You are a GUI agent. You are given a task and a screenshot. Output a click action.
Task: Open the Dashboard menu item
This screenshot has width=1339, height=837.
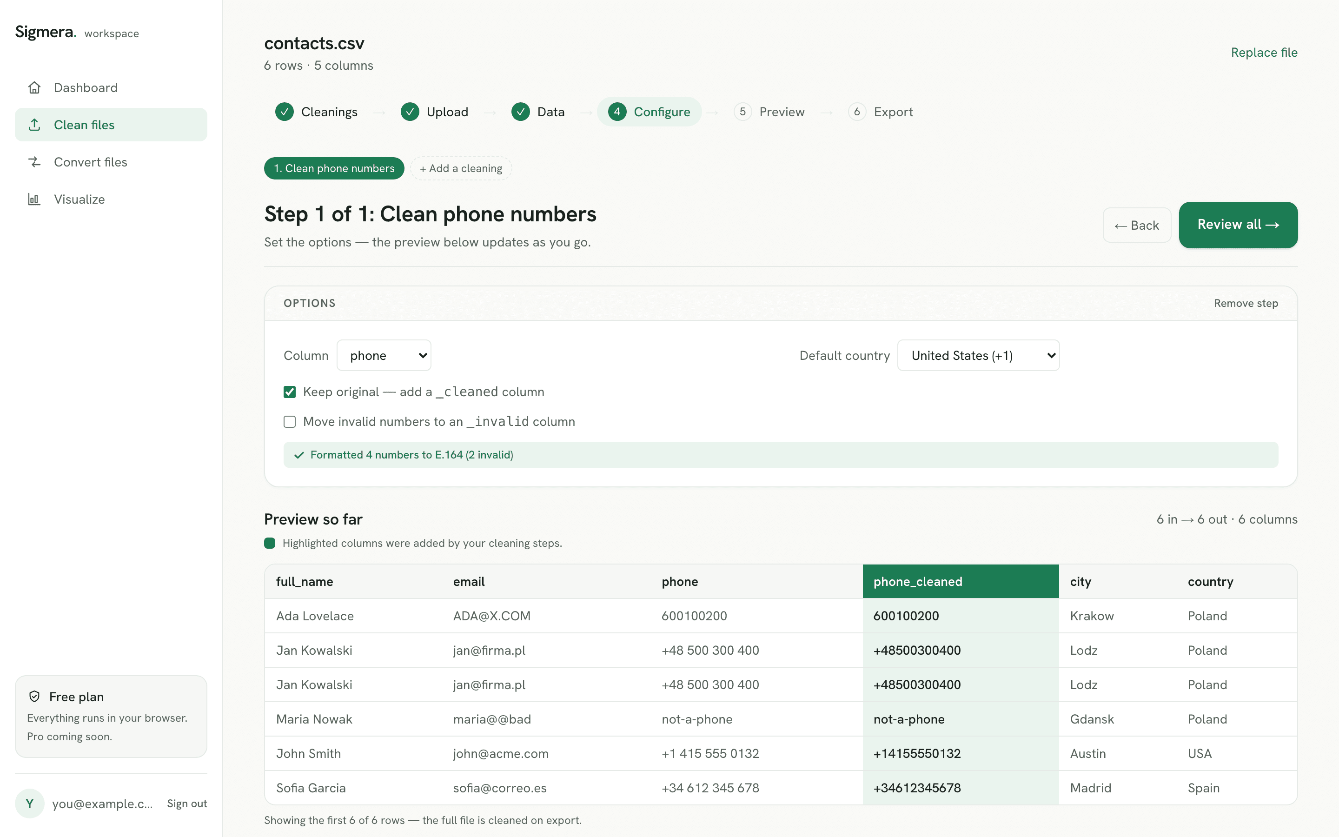pos(111,87)
